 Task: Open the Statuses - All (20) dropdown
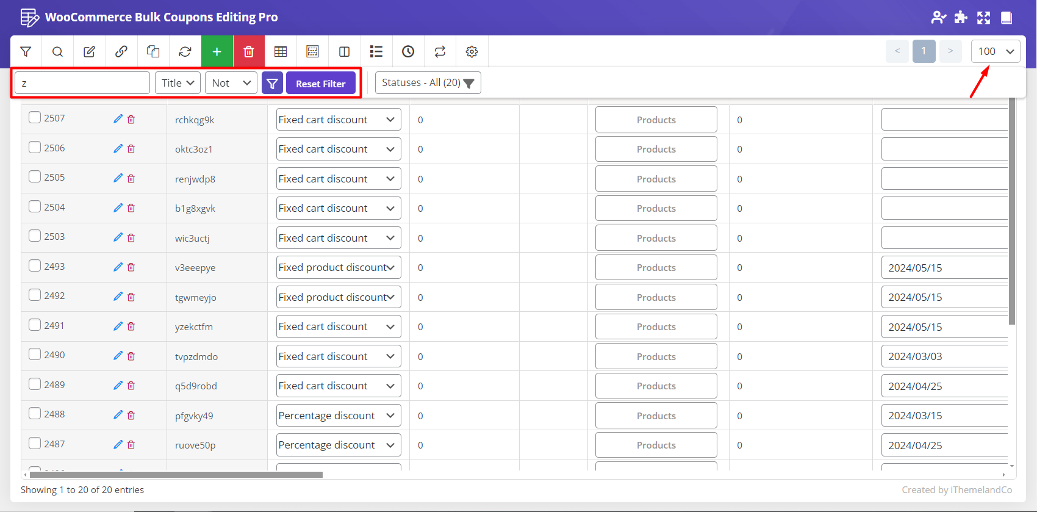428,83
